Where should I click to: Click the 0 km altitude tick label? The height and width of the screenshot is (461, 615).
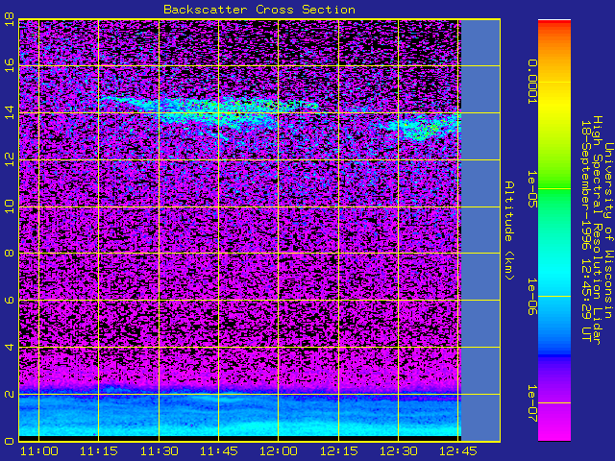[x=10, y=441]
